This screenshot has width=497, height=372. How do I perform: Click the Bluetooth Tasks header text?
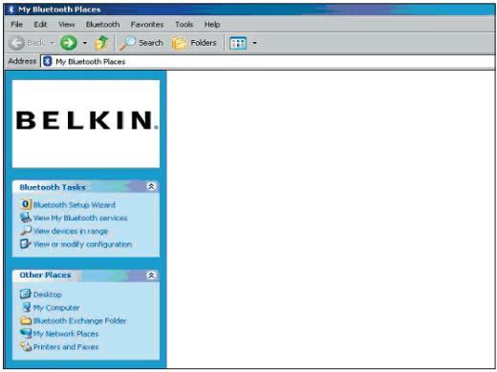click(x=53, y=187)
